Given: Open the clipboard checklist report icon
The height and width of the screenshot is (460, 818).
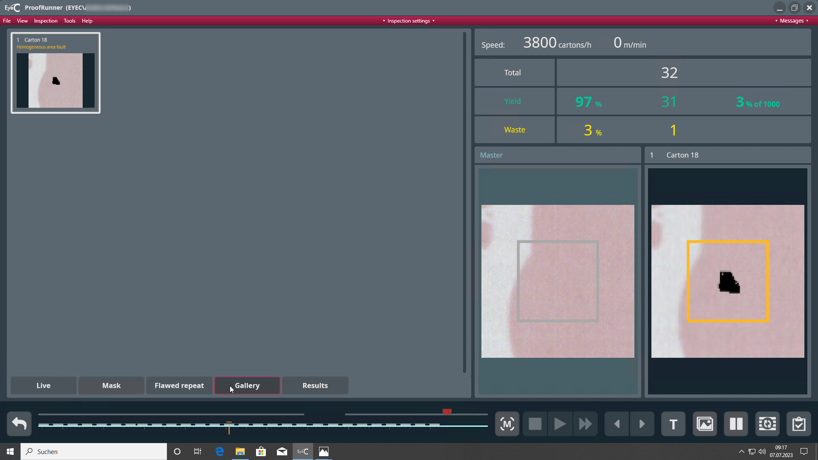Looking at the screenshot, I should coord(799,424).
